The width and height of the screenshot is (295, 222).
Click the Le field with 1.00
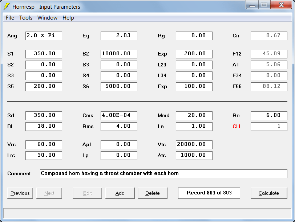click(194, 126)
